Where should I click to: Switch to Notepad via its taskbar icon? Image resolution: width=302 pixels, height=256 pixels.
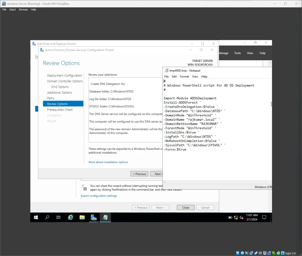pyautogui.click(x=105, y=218)
